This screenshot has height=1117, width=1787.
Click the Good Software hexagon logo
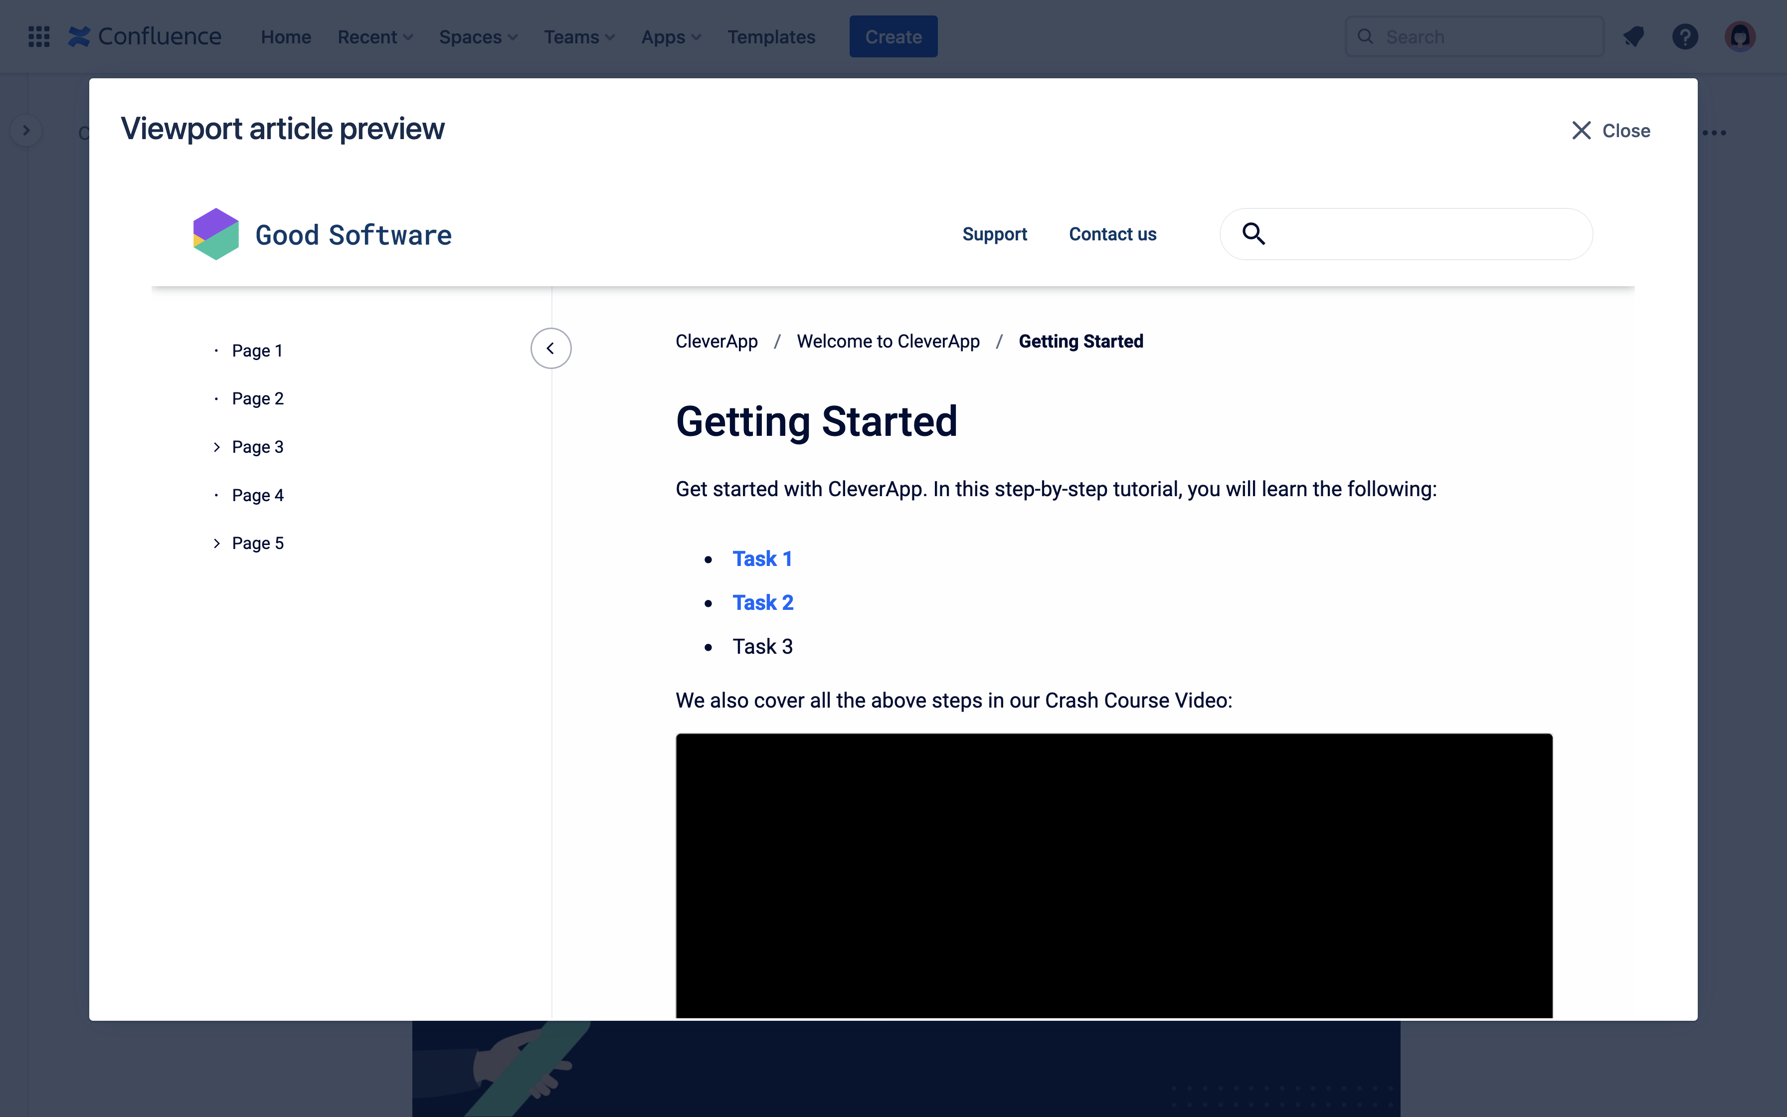215,234
